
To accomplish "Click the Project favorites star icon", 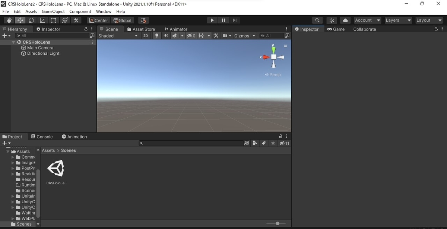I will tap(273, 143).
